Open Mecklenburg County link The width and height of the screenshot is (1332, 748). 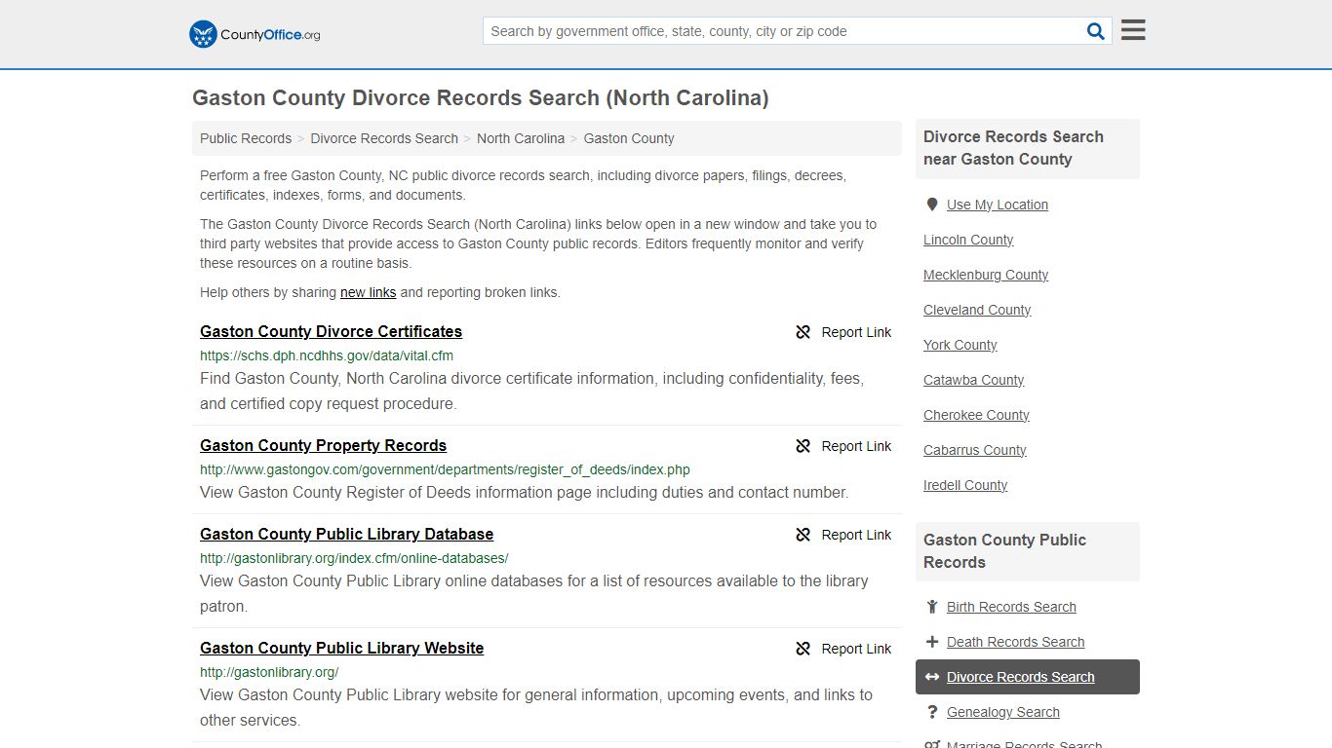[986, 275]
